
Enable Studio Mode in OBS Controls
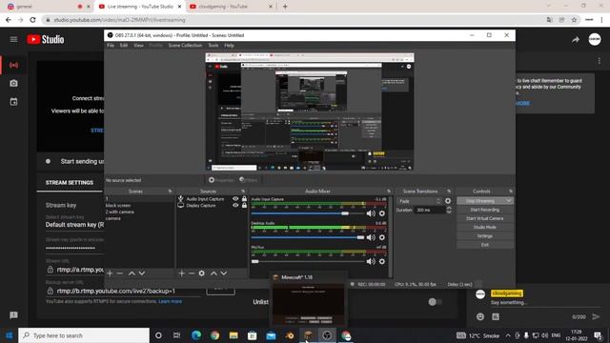(485, 227)
